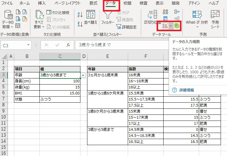
Task: Switch to the 挿入 tab
Action: tap(42, 3)
